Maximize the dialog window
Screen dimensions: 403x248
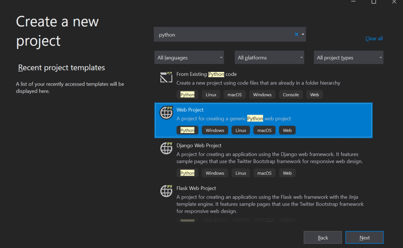click(373, 2)
